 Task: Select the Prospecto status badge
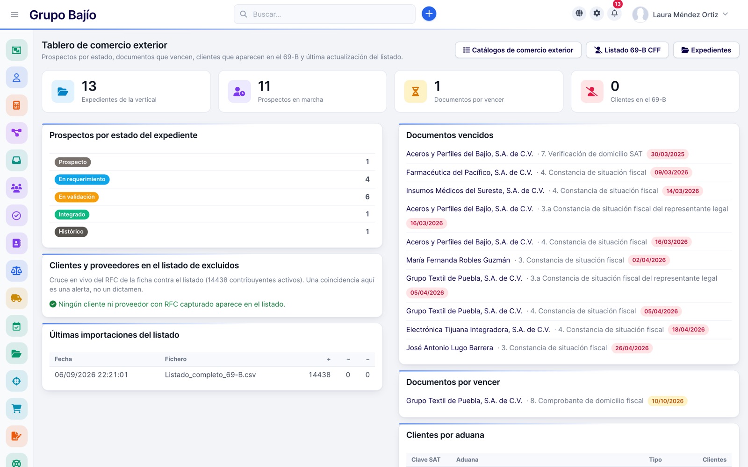coord(72,162)
